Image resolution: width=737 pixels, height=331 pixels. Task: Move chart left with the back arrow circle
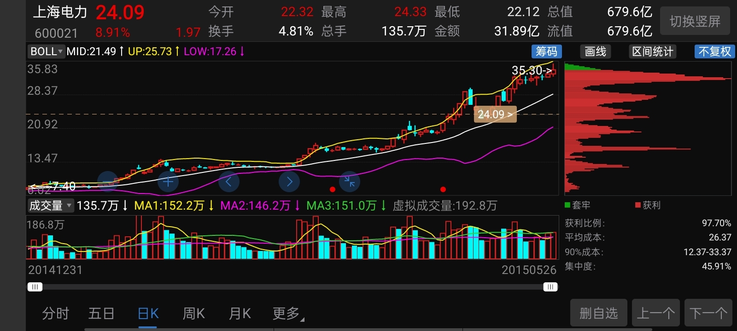pyautogui.click(x=229, y=182)
